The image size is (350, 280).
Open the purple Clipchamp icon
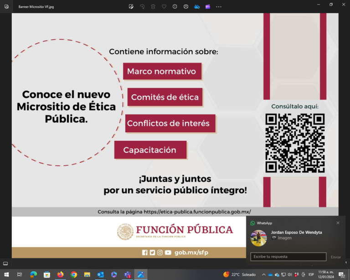point(208,7)
